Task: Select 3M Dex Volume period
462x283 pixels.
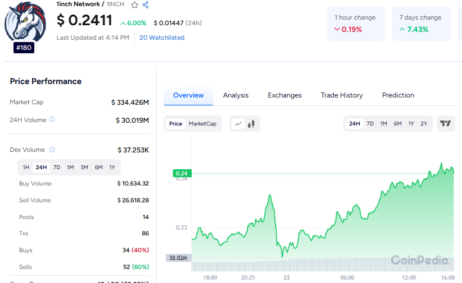Action: 84,167
